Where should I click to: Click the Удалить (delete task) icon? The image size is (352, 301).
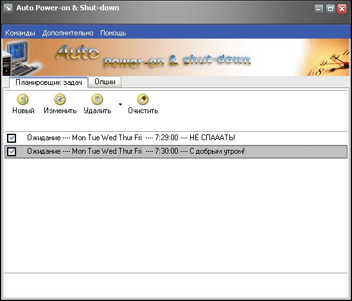point(97,99)
